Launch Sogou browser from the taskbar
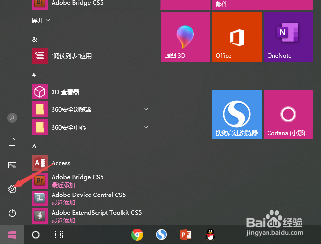Viewport: 321px width, 244px height. [161, 235]
